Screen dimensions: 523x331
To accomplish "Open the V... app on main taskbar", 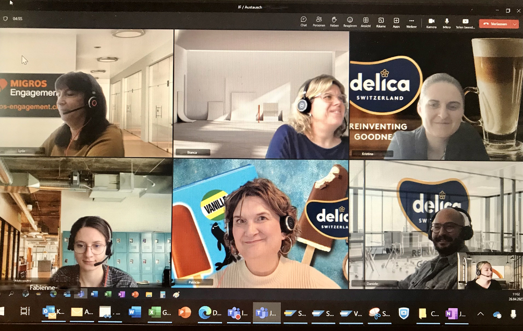I will [351, 314].
